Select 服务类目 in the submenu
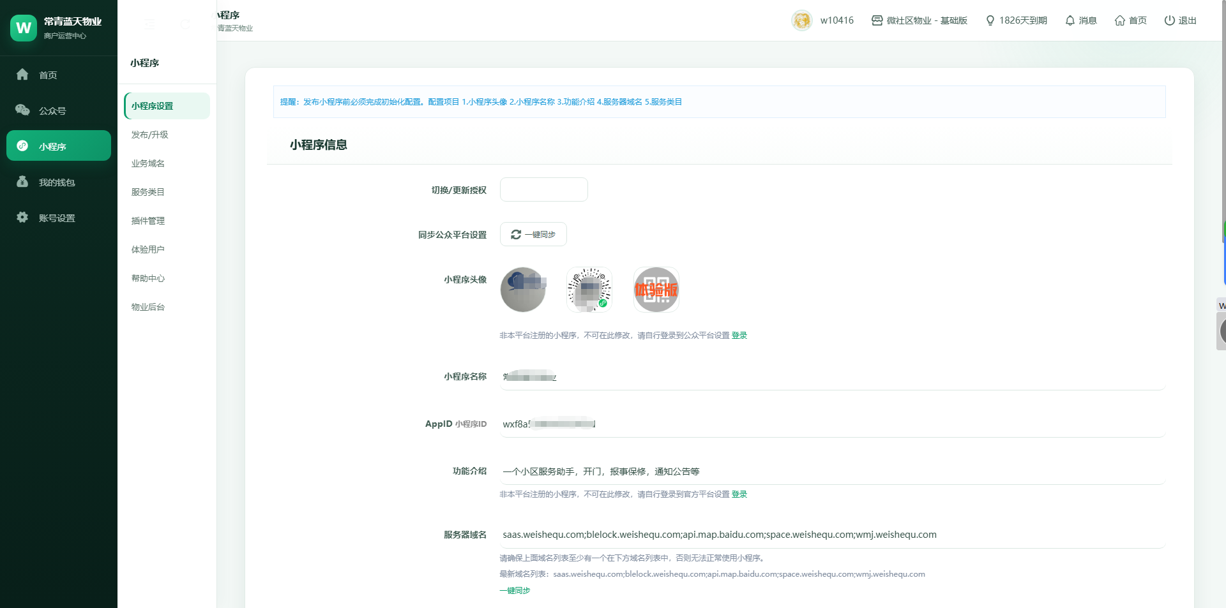The width and height of the screenshot is (1226, 608). pos(167,192)
